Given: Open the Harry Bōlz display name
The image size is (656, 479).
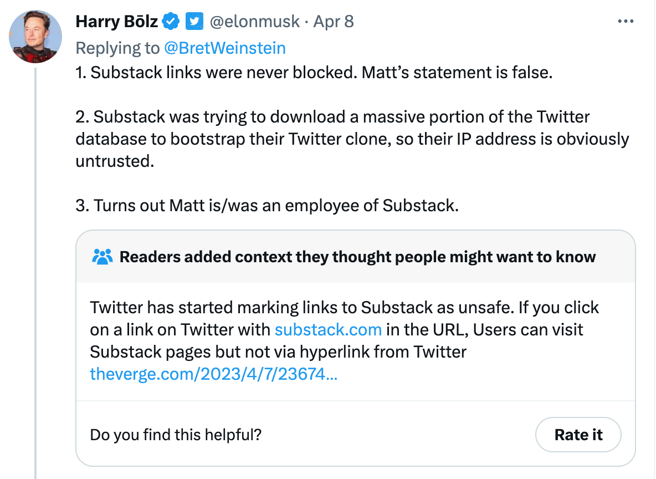Looking at the screenshot, I should (x=117, y=22).
